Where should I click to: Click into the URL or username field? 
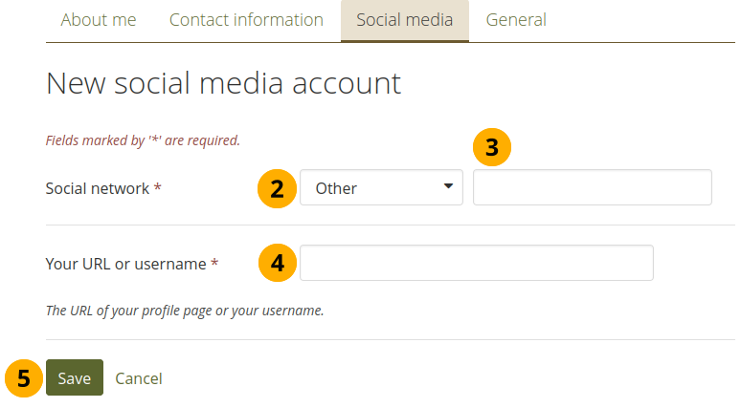pyautogui.click(x=476, y=263)
